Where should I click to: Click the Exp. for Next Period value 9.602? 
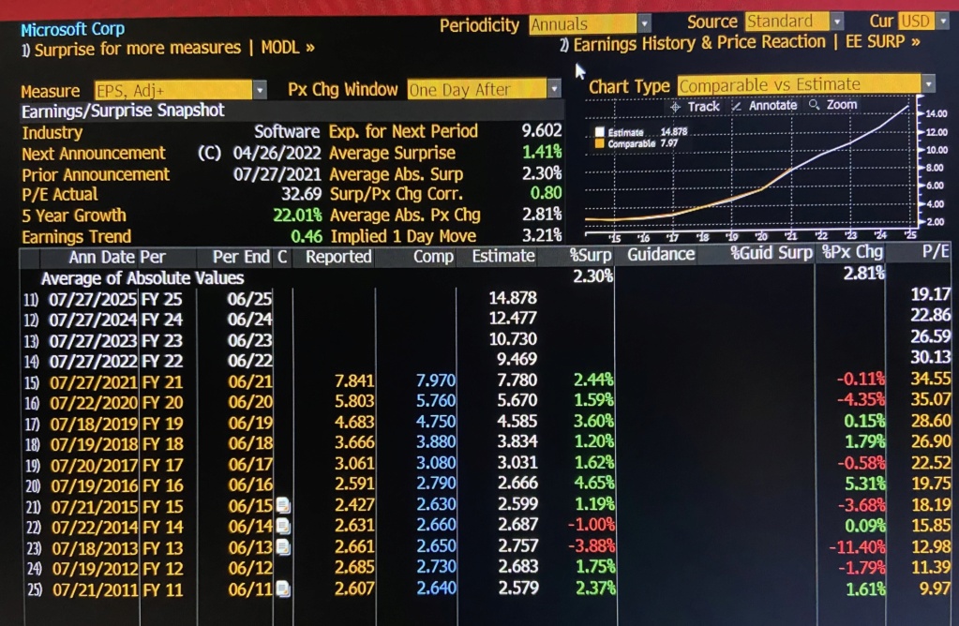(541, 130)
